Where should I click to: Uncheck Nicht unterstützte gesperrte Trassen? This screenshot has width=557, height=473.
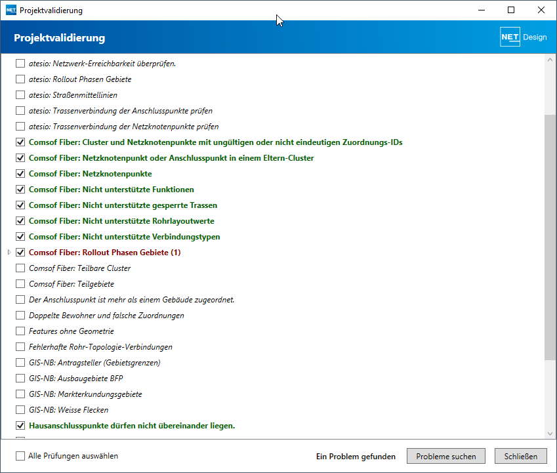click(x=20, y=205)
